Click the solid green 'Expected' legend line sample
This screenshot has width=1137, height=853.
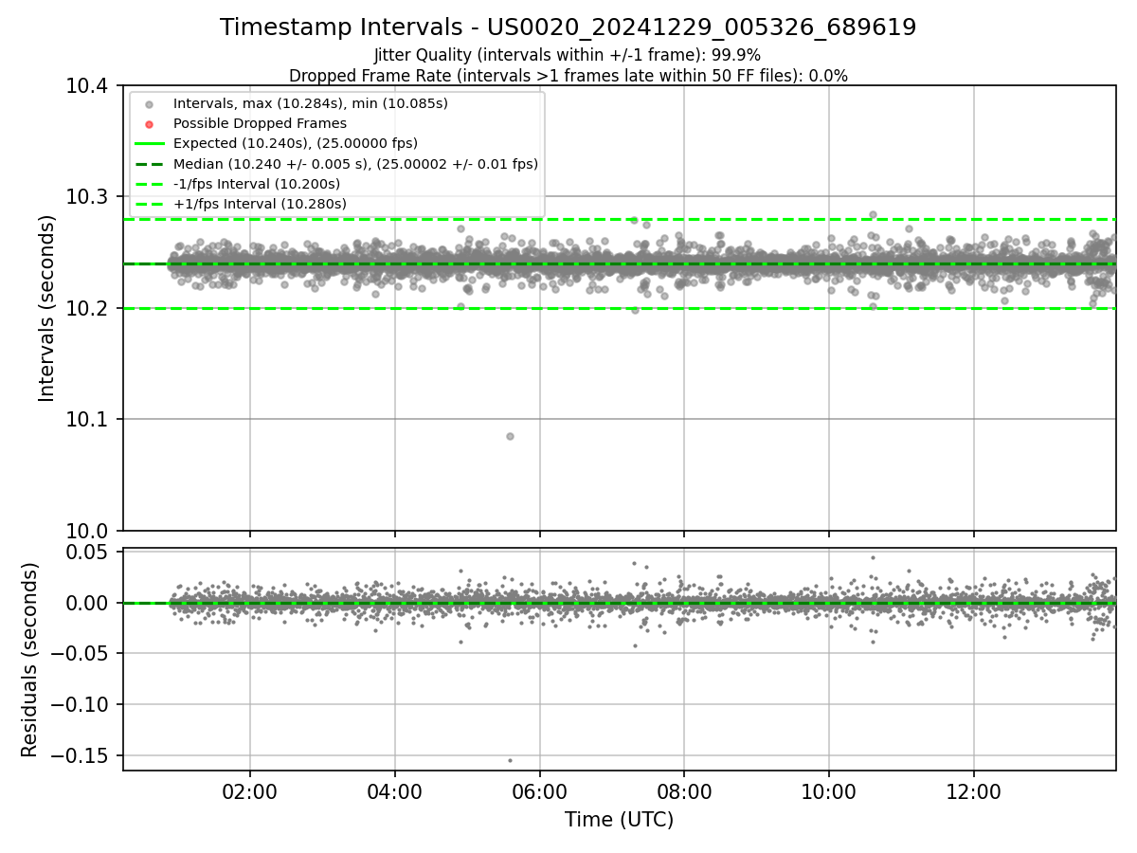point(149,144)
